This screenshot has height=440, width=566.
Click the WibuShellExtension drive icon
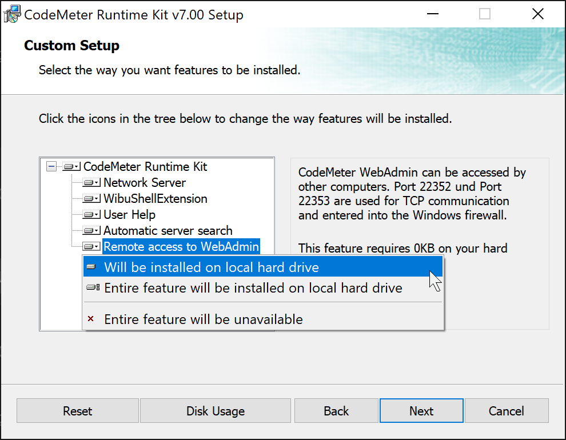(x=91, y=199)
